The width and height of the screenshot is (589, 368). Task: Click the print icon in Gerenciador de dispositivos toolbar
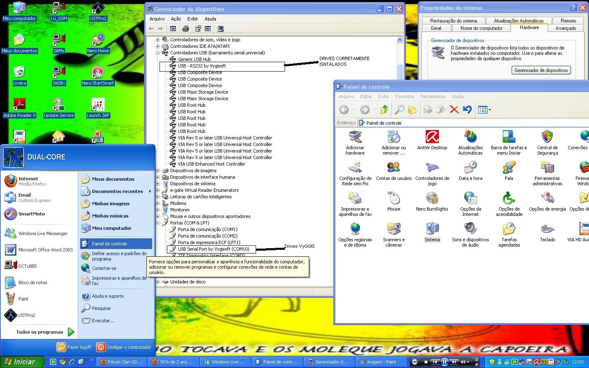click(x=185, y=29)
